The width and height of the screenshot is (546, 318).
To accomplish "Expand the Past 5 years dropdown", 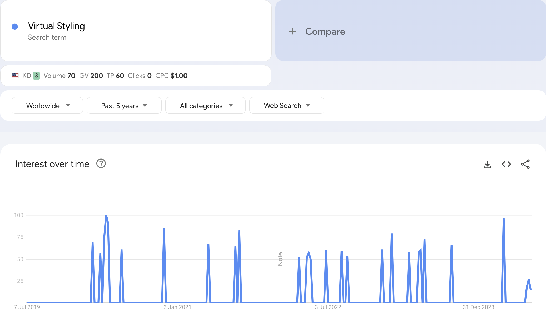I will 124,106.
